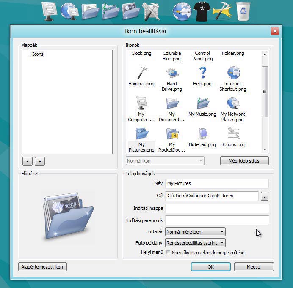The image size is (293, 288).
Task: Open the My Network Places dock icon
Action: pos(69,11)
